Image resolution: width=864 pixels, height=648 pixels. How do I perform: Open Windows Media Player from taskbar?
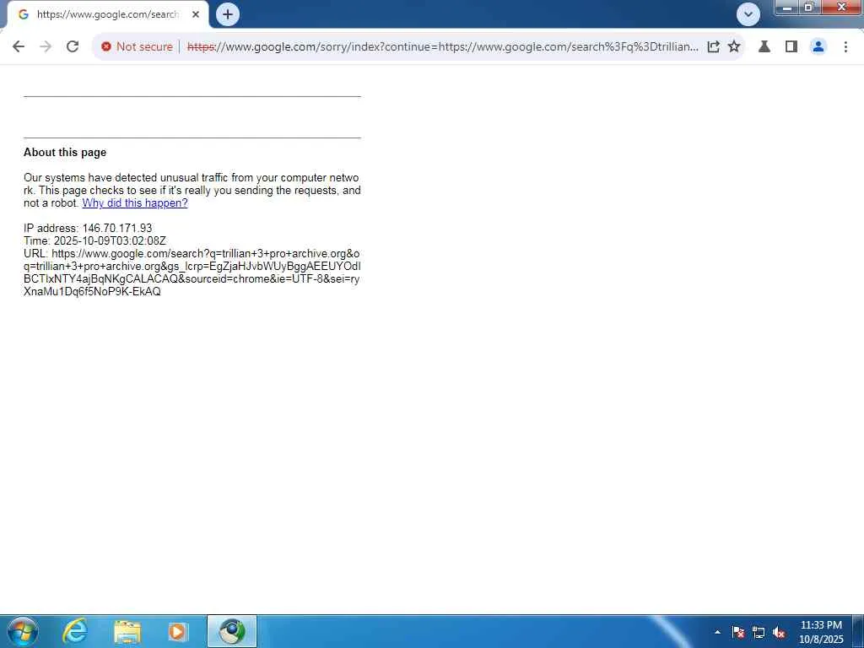click(x=177, y=631)
